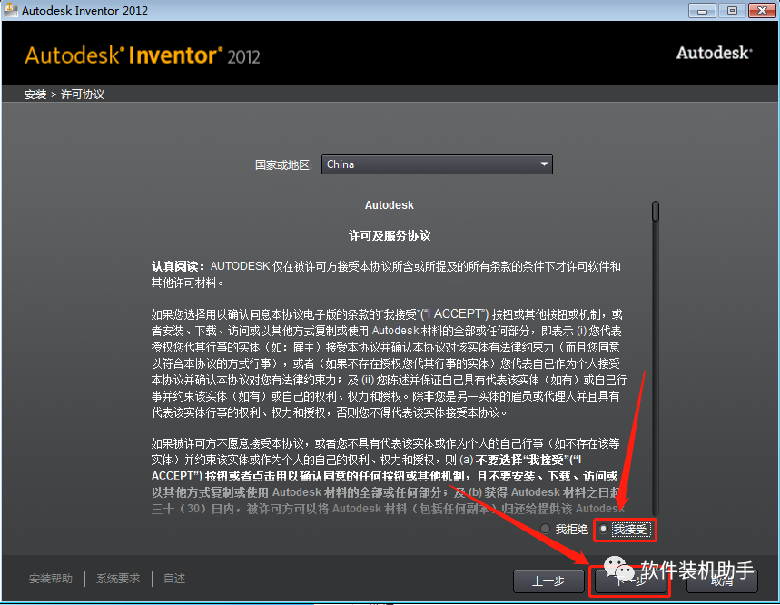Open the 系统要求 link
Screen dimensions: 780x605
pyautogui.click(x=118, y=579)
